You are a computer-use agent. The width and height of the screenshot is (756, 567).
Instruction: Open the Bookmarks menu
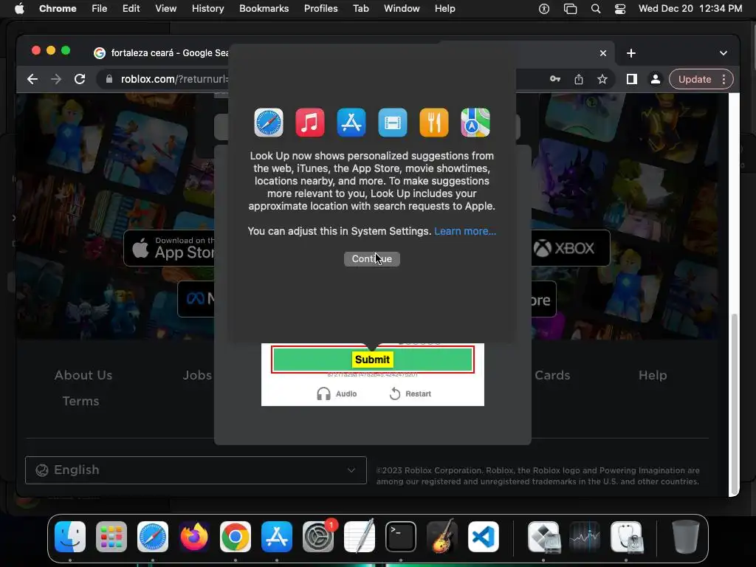(264, 9)
